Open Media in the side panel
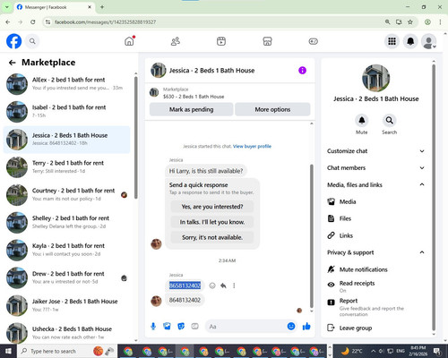 [x=375, y=201]
